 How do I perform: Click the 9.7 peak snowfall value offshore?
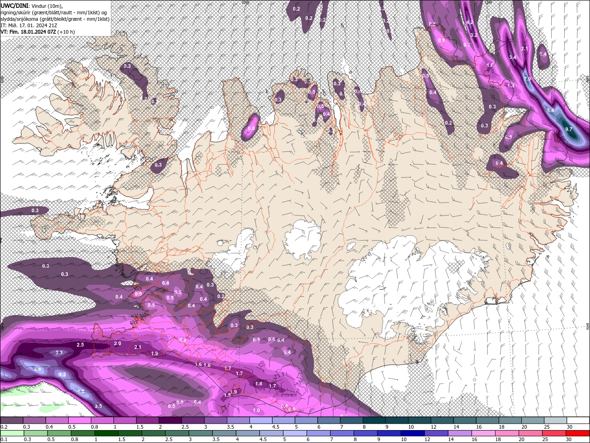click(568, 129)
